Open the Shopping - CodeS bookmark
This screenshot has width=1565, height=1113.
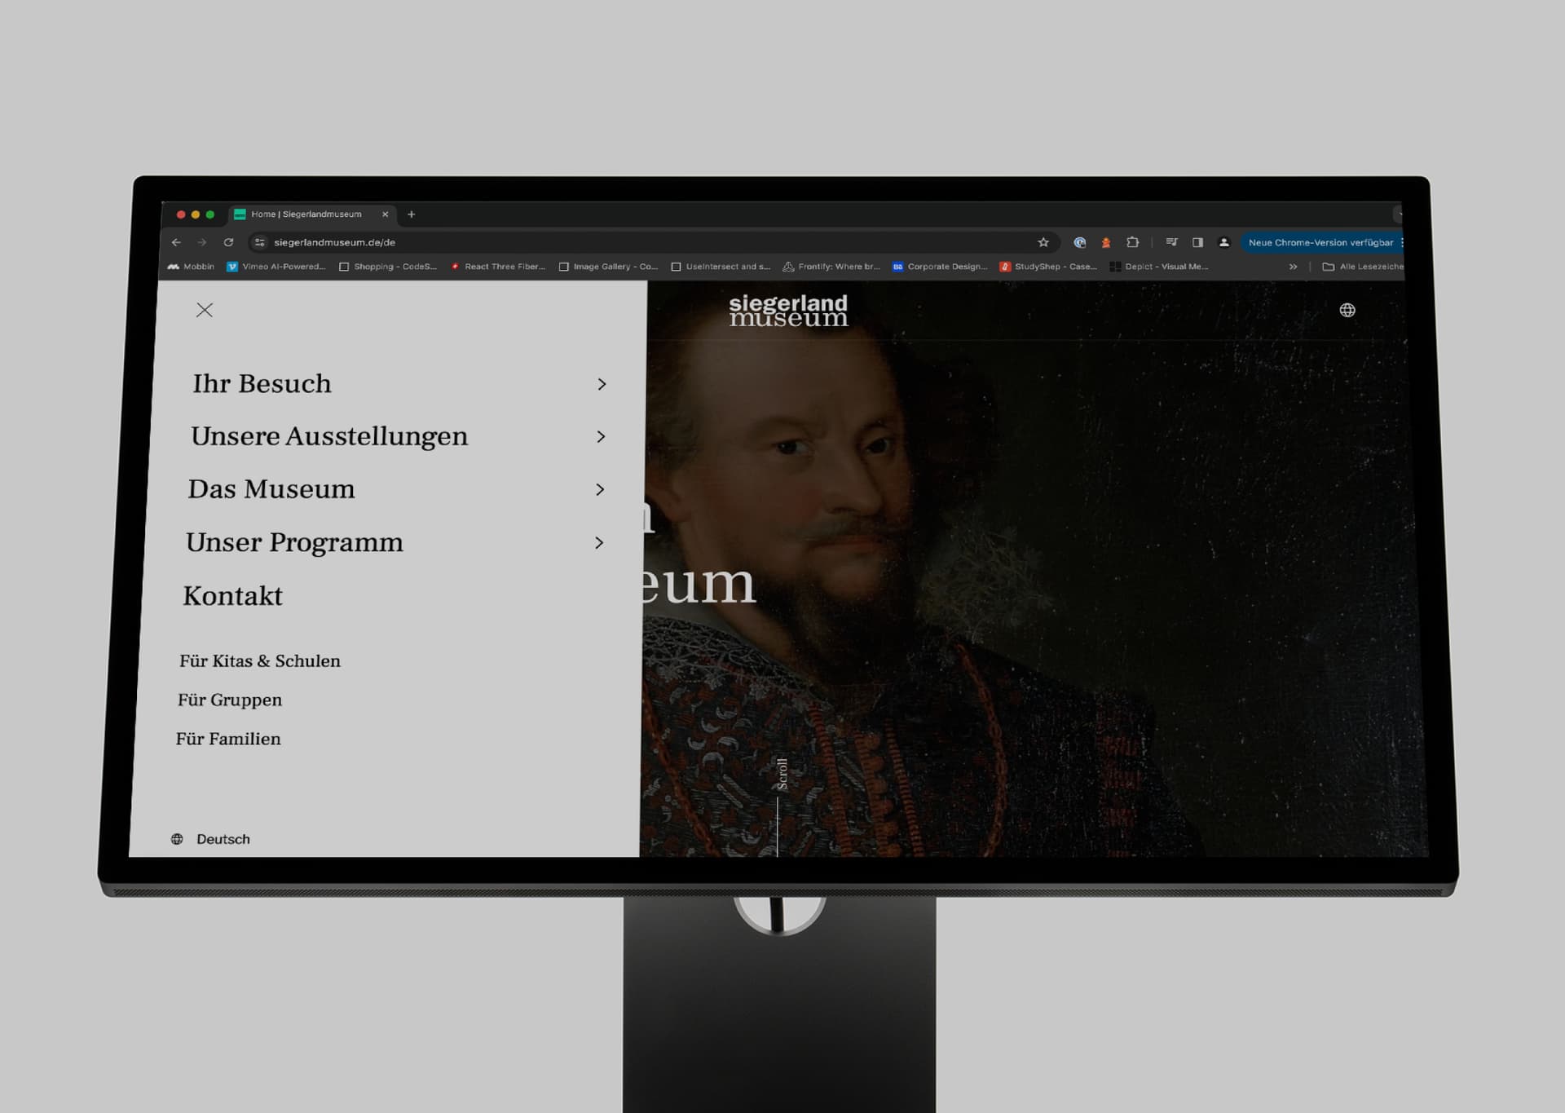(x=388, y=267)
